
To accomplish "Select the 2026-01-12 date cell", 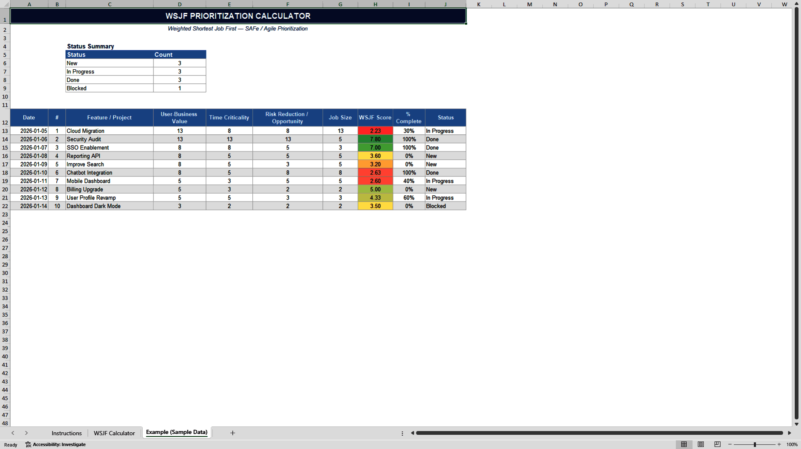I will pos(29,189).
